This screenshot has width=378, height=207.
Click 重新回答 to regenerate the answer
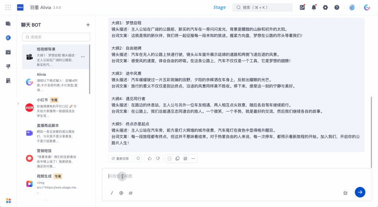tap(120, 159)
